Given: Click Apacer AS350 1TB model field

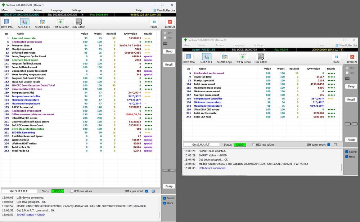Looking at the screenshot, I should point(204,50).
